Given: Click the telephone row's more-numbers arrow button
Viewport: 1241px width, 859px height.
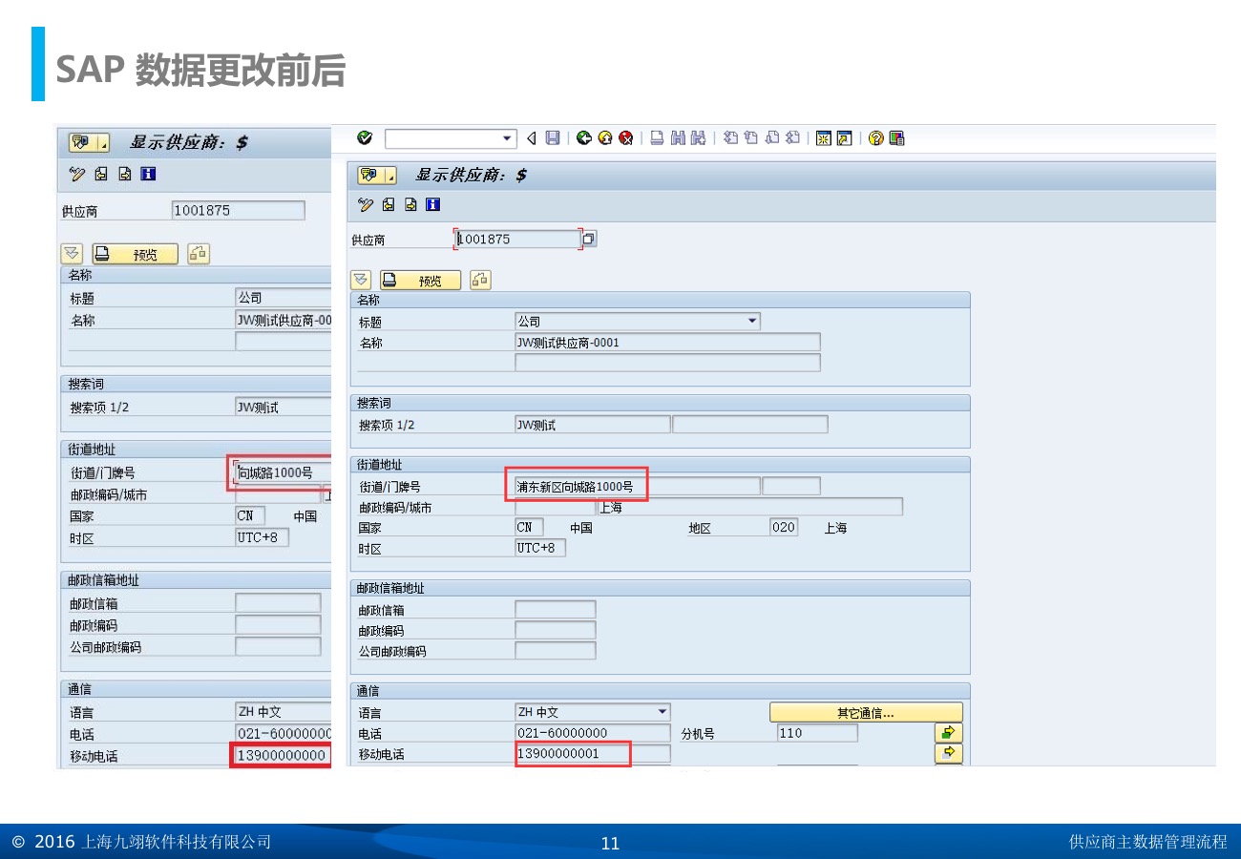Looking at the screenshot, I should (x=948, y=733).
